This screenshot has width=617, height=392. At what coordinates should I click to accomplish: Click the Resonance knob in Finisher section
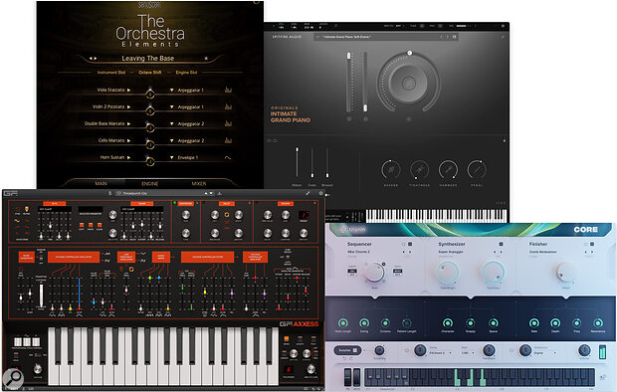[x=598, y=323]
